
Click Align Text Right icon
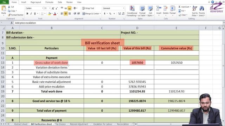click(70, 14)
